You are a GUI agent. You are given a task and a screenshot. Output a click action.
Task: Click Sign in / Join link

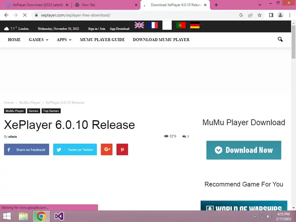pyautogui.click(x=97, y=29)
